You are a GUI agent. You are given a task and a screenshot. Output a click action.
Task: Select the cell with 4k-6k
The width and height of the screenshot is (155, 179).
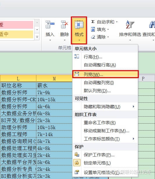pyautogui.click(x=54, y=106)
